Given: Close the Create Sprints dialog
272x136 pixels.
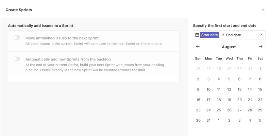Looking at the screenshot, I should [263, 10].
